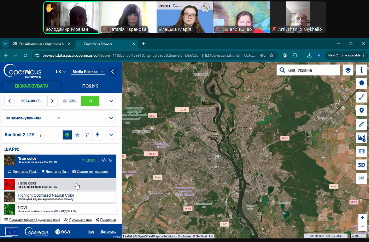This screenshot has height=242, width=369.
Task: Open the За замовчуванням dropdown
Action: point(33,118)
